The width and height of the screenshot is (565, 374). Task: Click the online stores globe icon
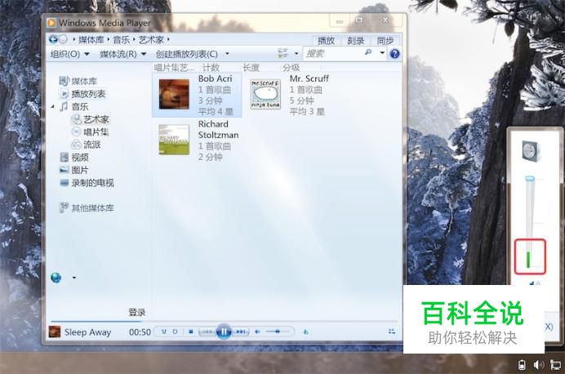click(x=56, y=278)
